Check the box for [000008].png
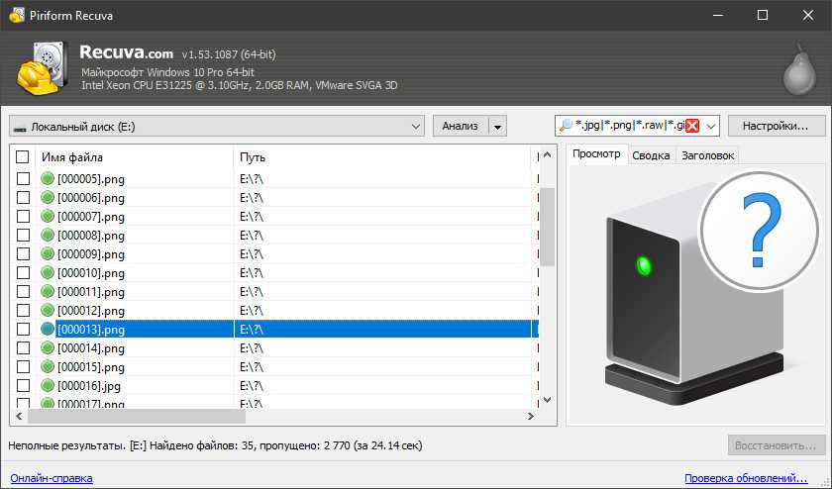 (x=23, y=236)
